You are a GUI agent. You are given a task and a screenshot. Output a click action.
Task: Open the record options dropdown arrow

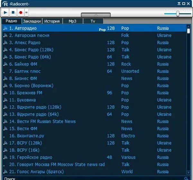point(26,13)
